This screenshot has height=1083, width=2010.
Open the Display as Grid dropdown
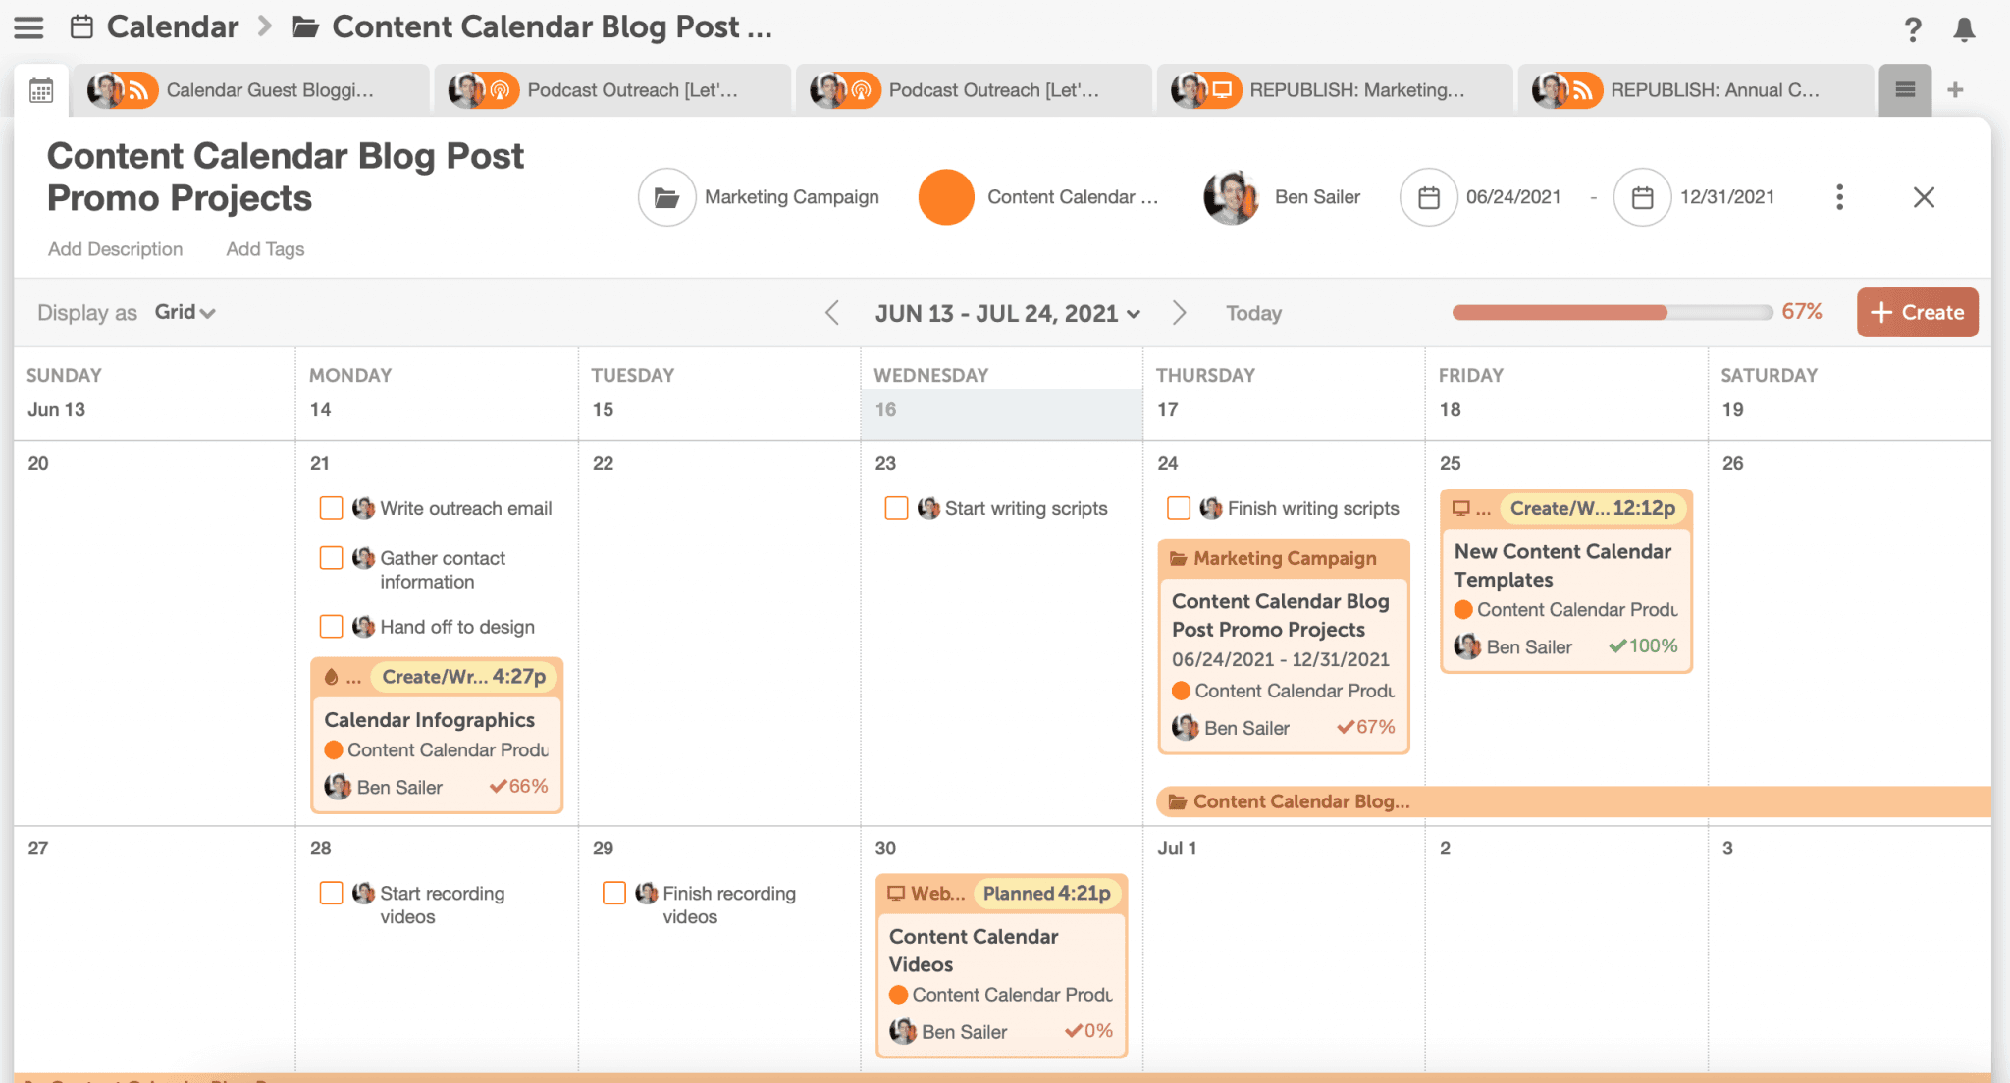(x=185, y=312)
